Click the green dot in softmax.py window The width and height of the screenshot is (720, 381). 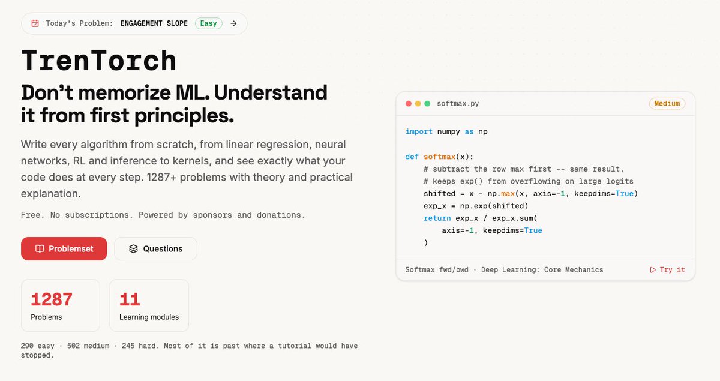pos(427,104)
